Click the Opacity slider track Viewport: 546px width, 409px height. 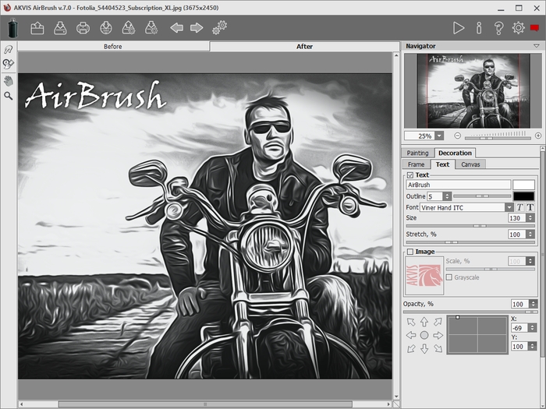[x=470, y=312]
